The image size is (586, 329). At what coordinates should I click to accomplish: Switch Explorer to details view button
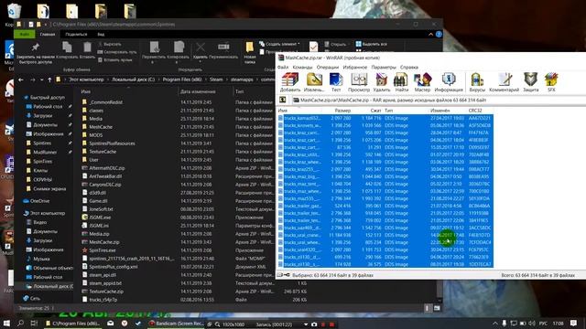[x=428, y=308]
